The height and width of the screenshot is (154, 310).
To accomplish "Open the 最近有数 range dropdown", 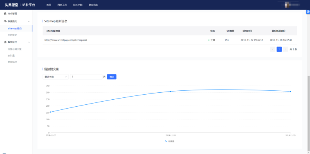I will pos(55,77).
